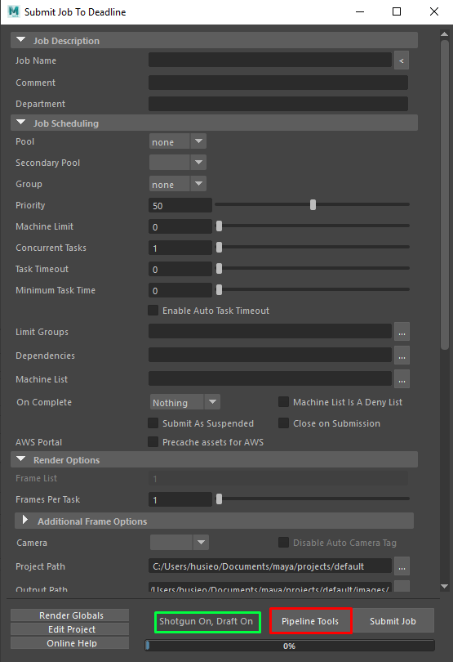Click the Department input field
This screenshot has height=662, width=453.
278,104
